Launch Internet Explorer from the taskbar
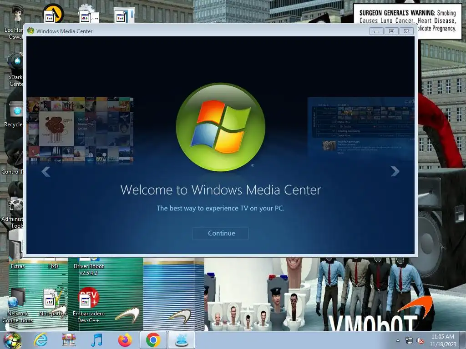Image resolution: width=466 pixels, height=349 pixels. click(41, 340)
